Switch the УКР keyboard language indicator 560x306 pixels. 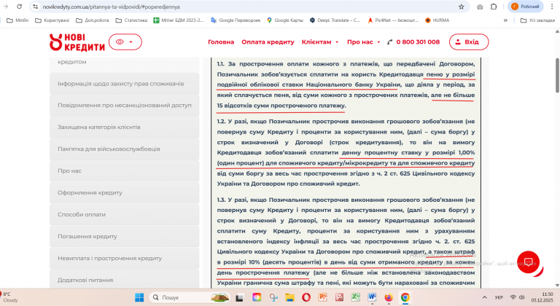tap(499, 297)
